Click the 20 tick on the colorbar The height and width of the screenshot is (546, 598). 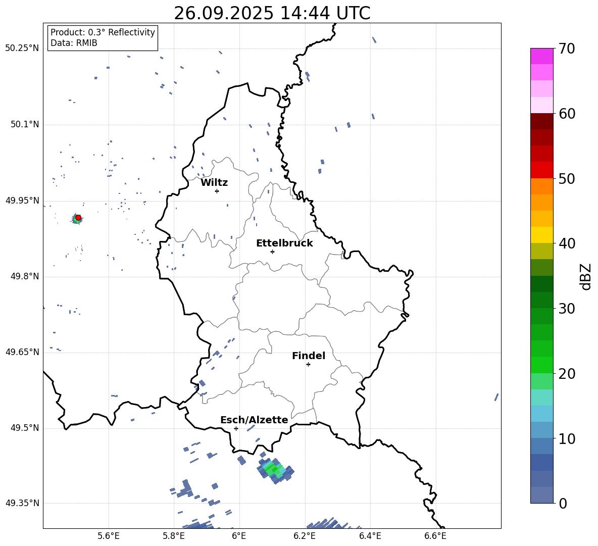(567, 374)
